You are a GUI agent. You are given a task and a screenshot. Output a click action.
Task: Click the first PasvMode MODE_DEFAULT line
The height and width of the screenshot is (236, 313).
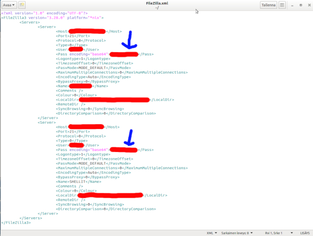[93, 68]
